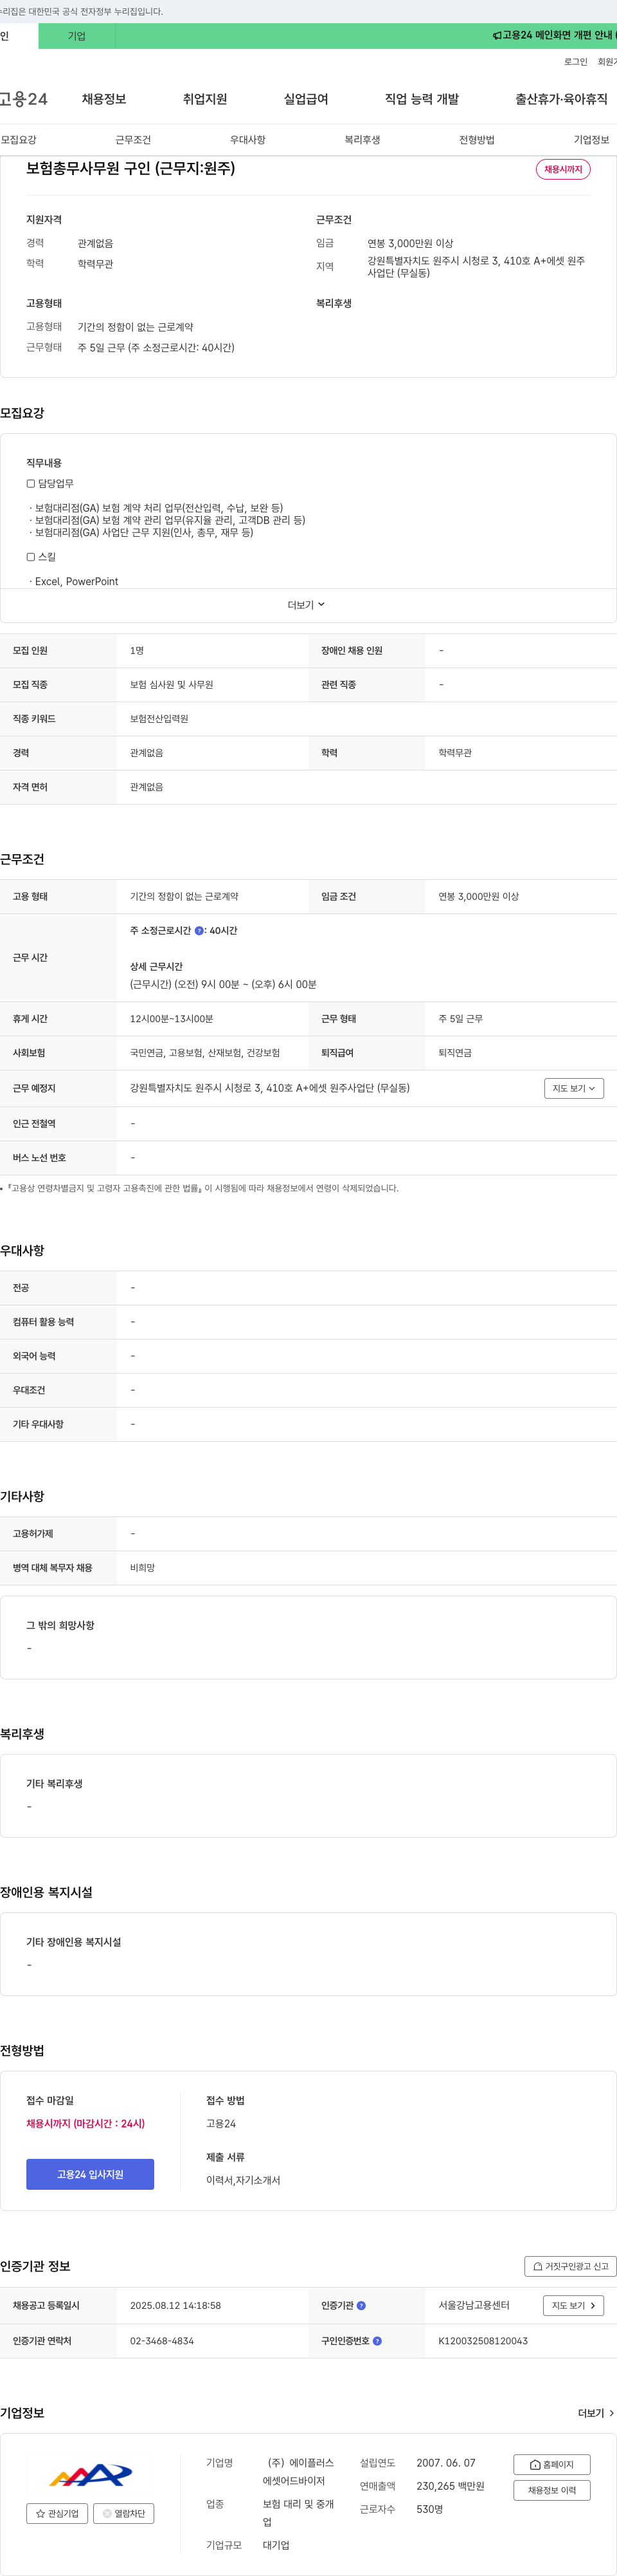
Task: Open the 채용정보 main menu
Action: (x=104, y=99)
